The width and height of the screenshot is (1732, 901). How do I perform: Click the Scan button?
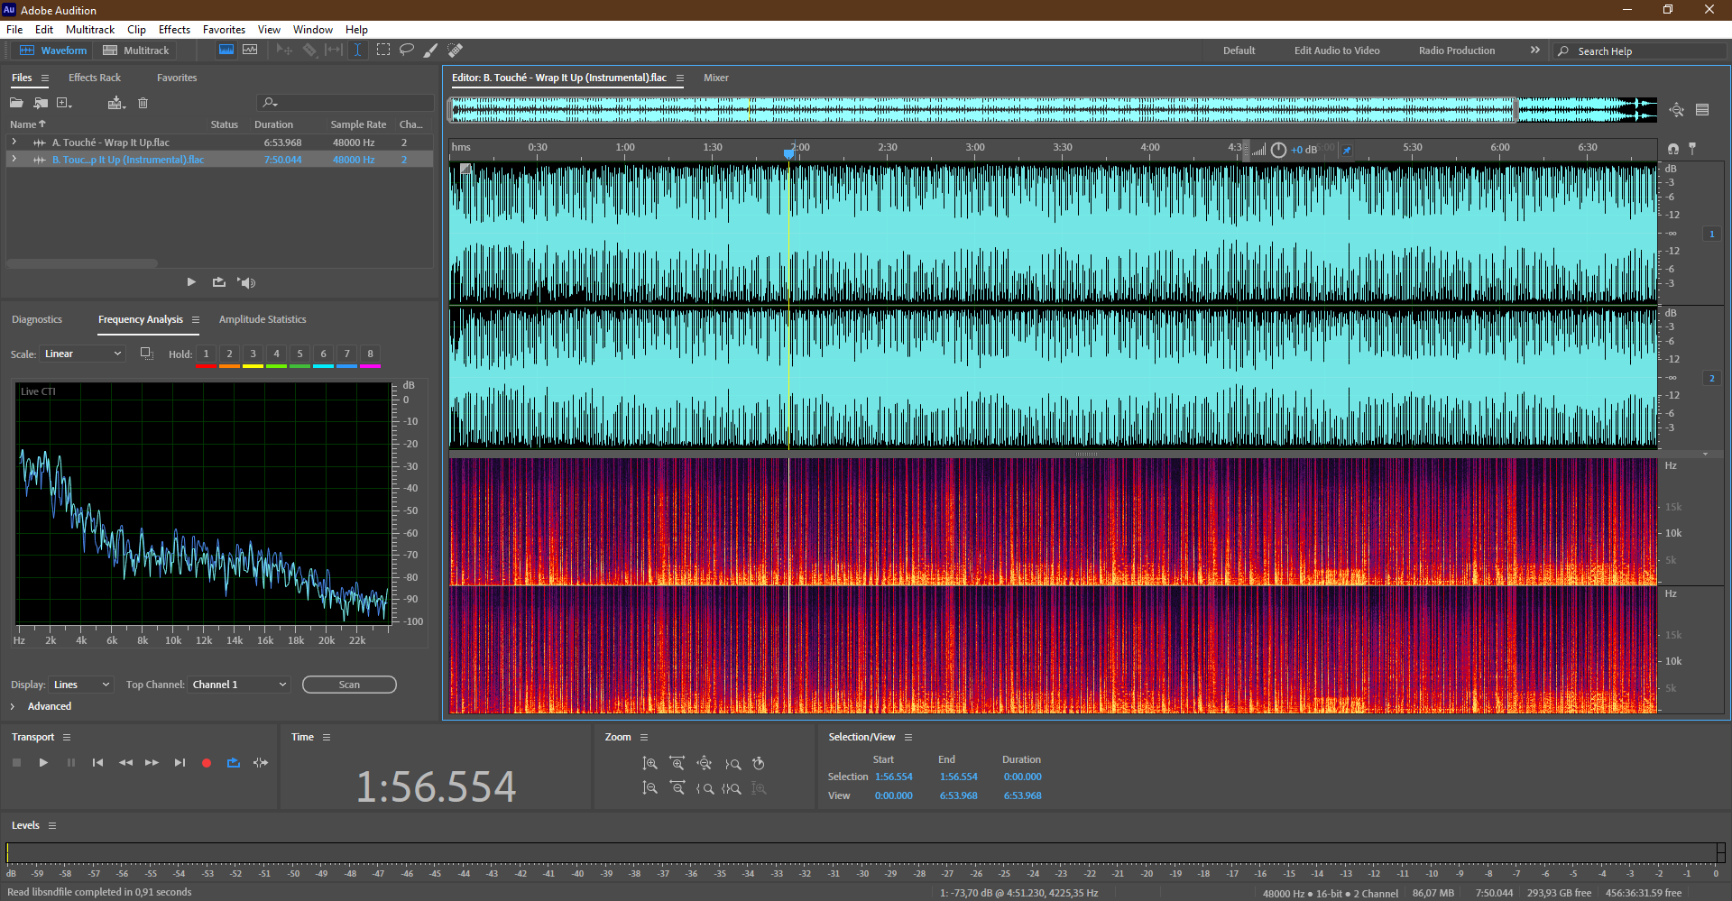pyautogui.click(x=349, y=685)
